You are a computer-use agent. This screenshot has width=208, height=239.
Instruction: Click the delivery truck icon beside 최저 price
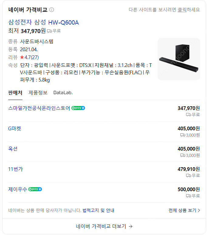click(x=49, y=31)
